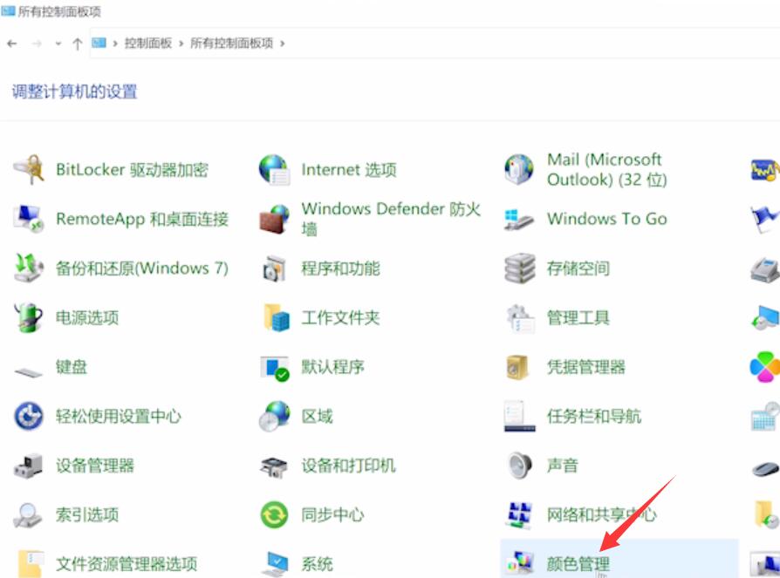Click the 轻松使用设置中心 icon
This screenshot has width=780, height=578.
pyautogui.click(x=29, y=416)
